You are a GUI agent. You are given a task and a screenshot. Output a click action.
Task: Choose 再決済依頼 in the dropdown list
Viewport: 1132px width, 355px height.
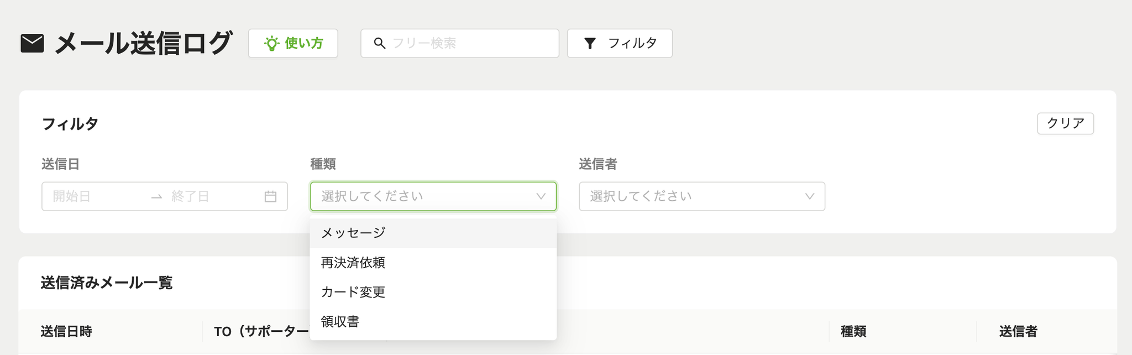point(433,263)
